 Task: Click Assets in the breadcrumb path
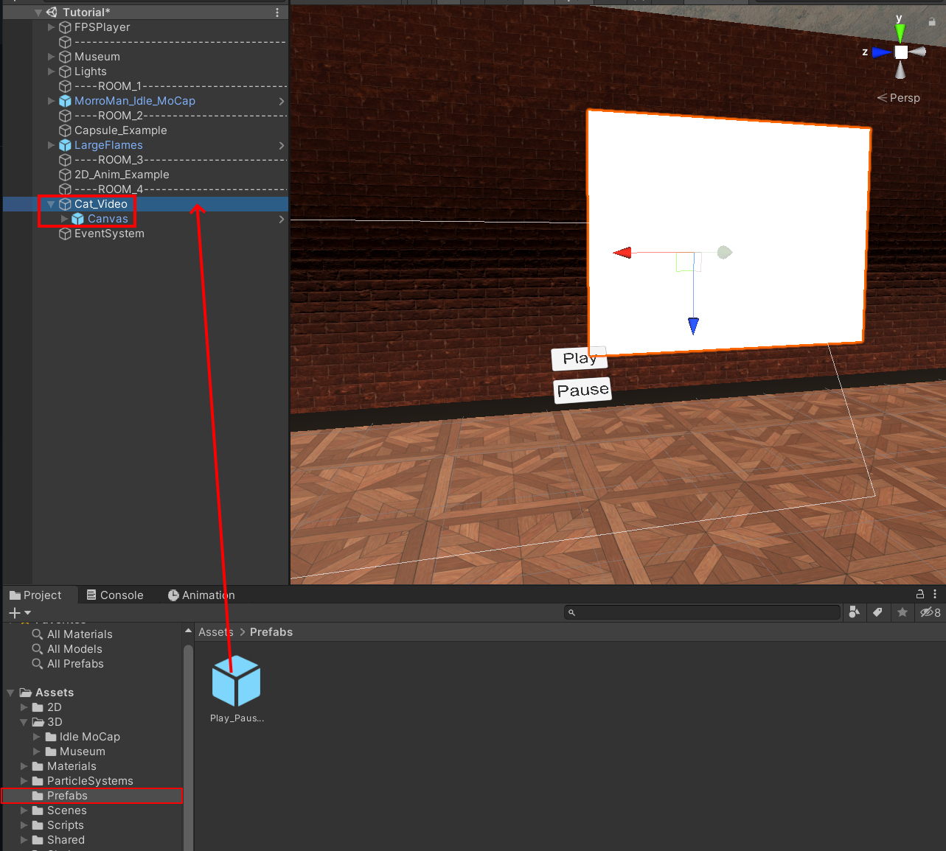(215, 632)
